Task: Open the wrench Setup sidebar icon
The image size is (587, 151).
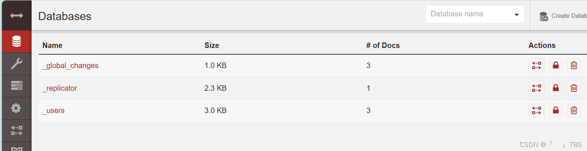Action: [x=16, y=64]
